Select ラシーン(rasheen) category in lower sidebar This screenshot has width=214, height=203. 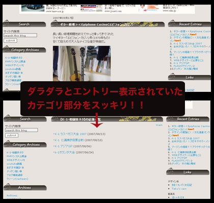click(x=17, y=179)
